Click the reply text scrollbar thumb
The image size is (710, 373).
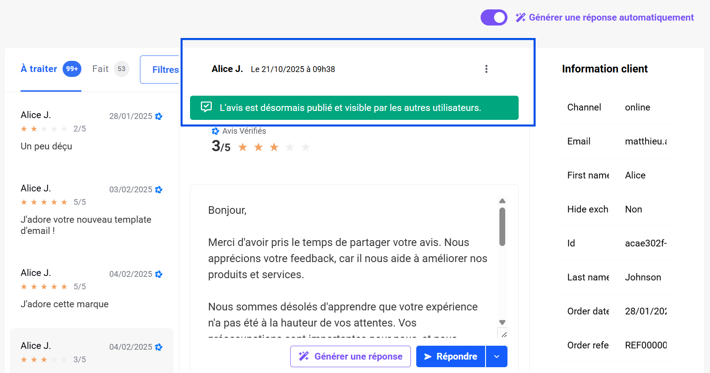tap(502, 226)
